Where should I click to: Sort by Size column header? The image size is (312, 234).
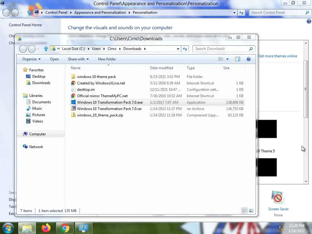(233, 68)
